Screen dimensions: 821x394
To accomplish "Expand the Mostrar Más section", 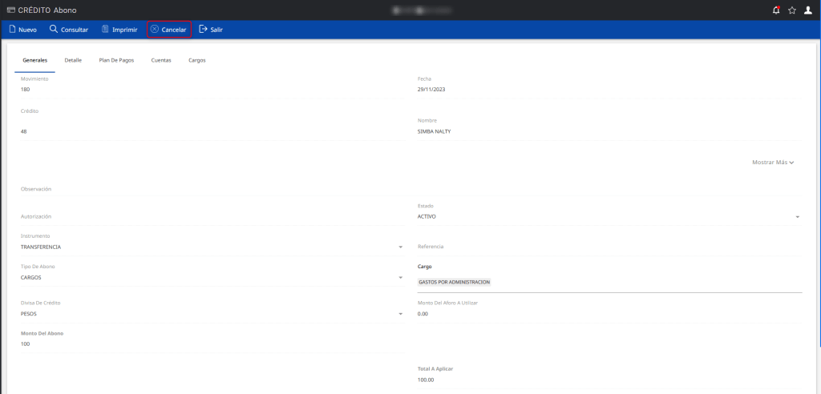I will pyautogui.click(x=773, y=163).
